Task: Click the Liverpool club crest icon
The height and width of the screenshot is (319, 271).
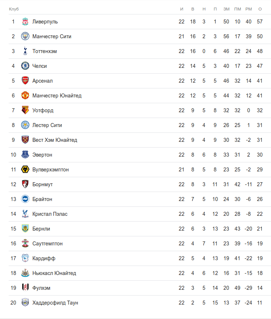Action: coord(25,22)
